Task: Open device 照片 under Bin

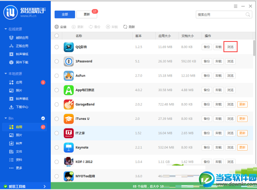Action: [x=15, y=135]
